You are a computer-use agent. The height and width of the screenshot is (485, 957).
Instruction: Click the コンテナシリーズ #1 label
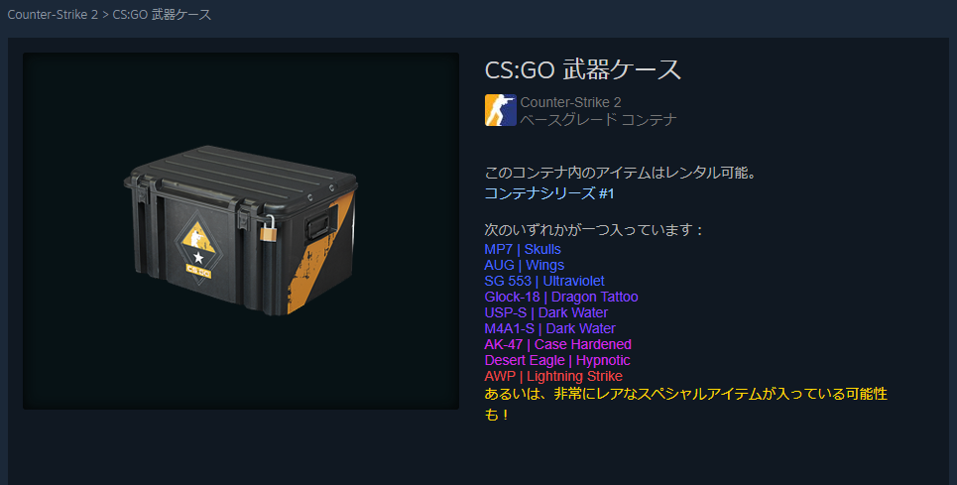pyautogui.click(x=549, y=193)
